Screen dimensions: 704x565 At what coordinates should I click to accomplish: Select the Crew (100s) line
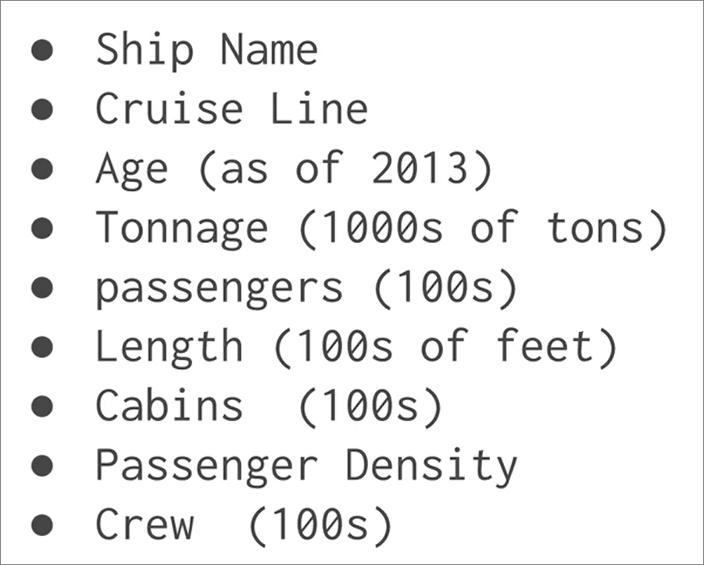click(245, 525)
